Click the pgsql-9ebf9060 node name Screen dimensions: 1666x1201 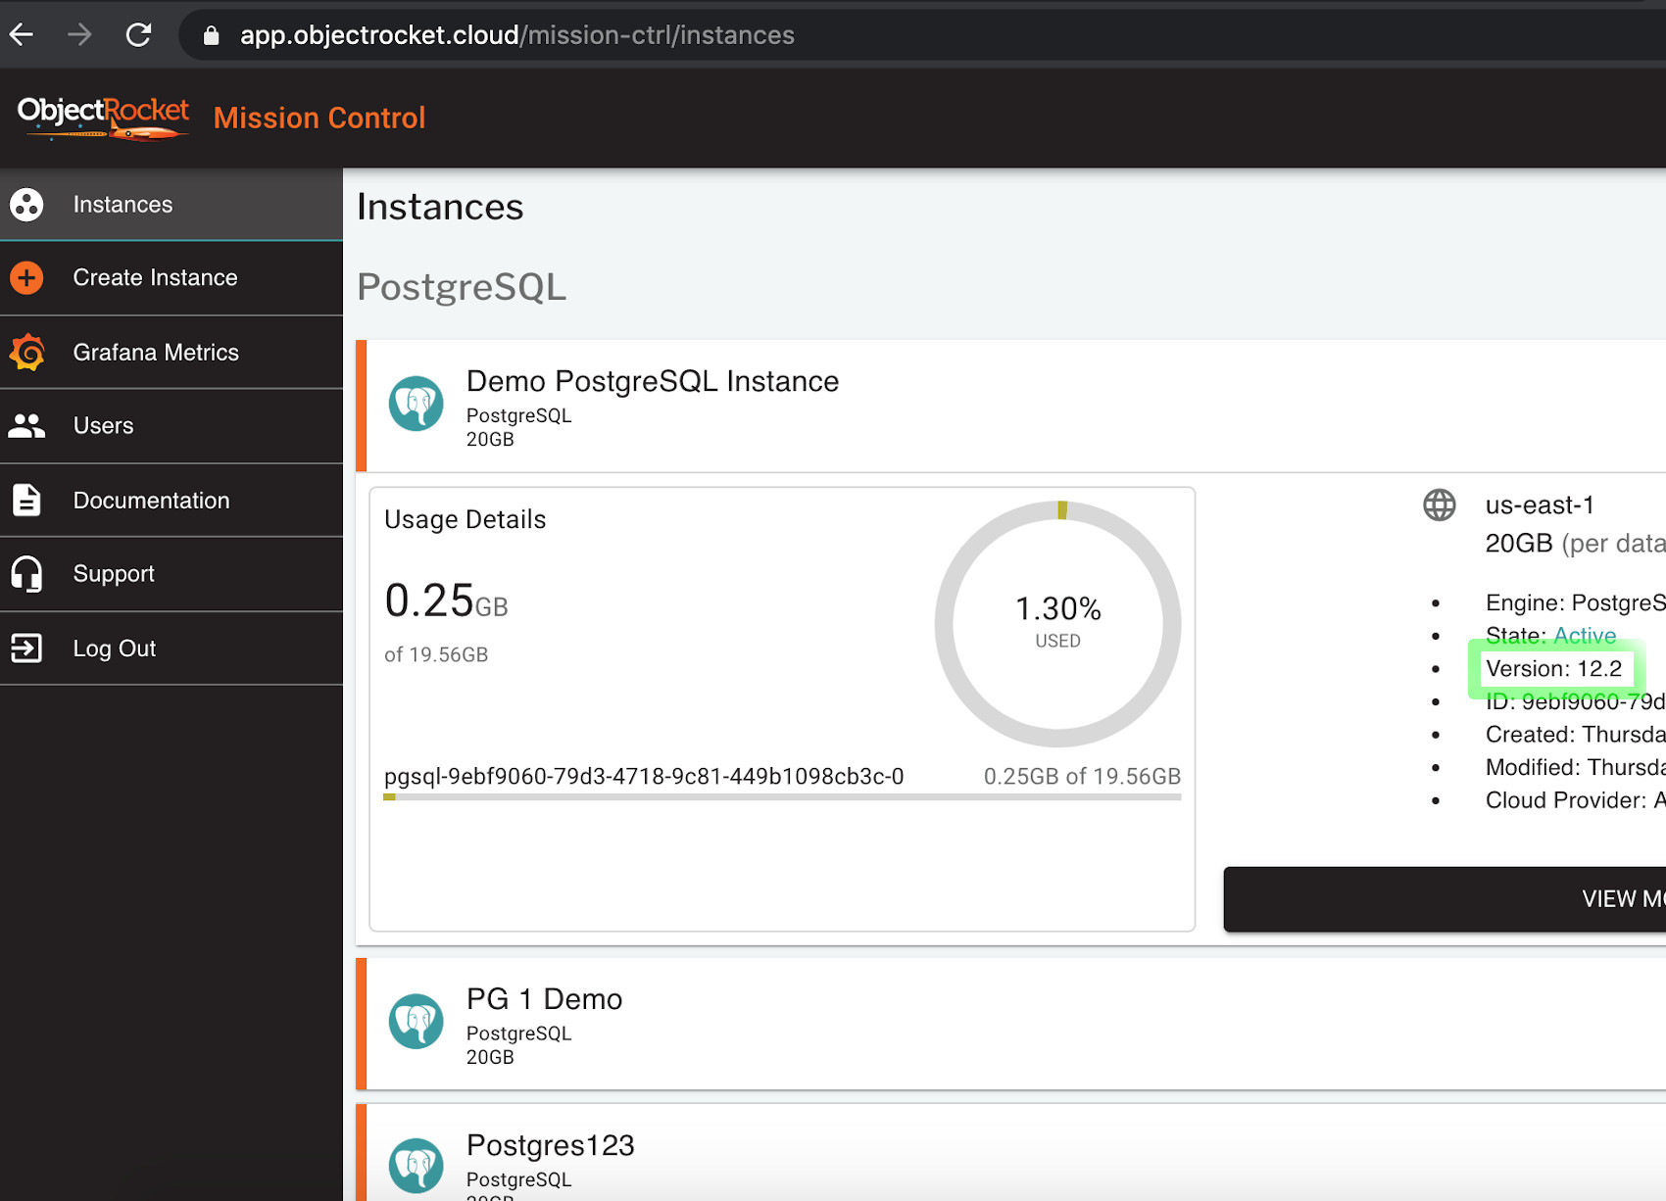pos(644,776)
